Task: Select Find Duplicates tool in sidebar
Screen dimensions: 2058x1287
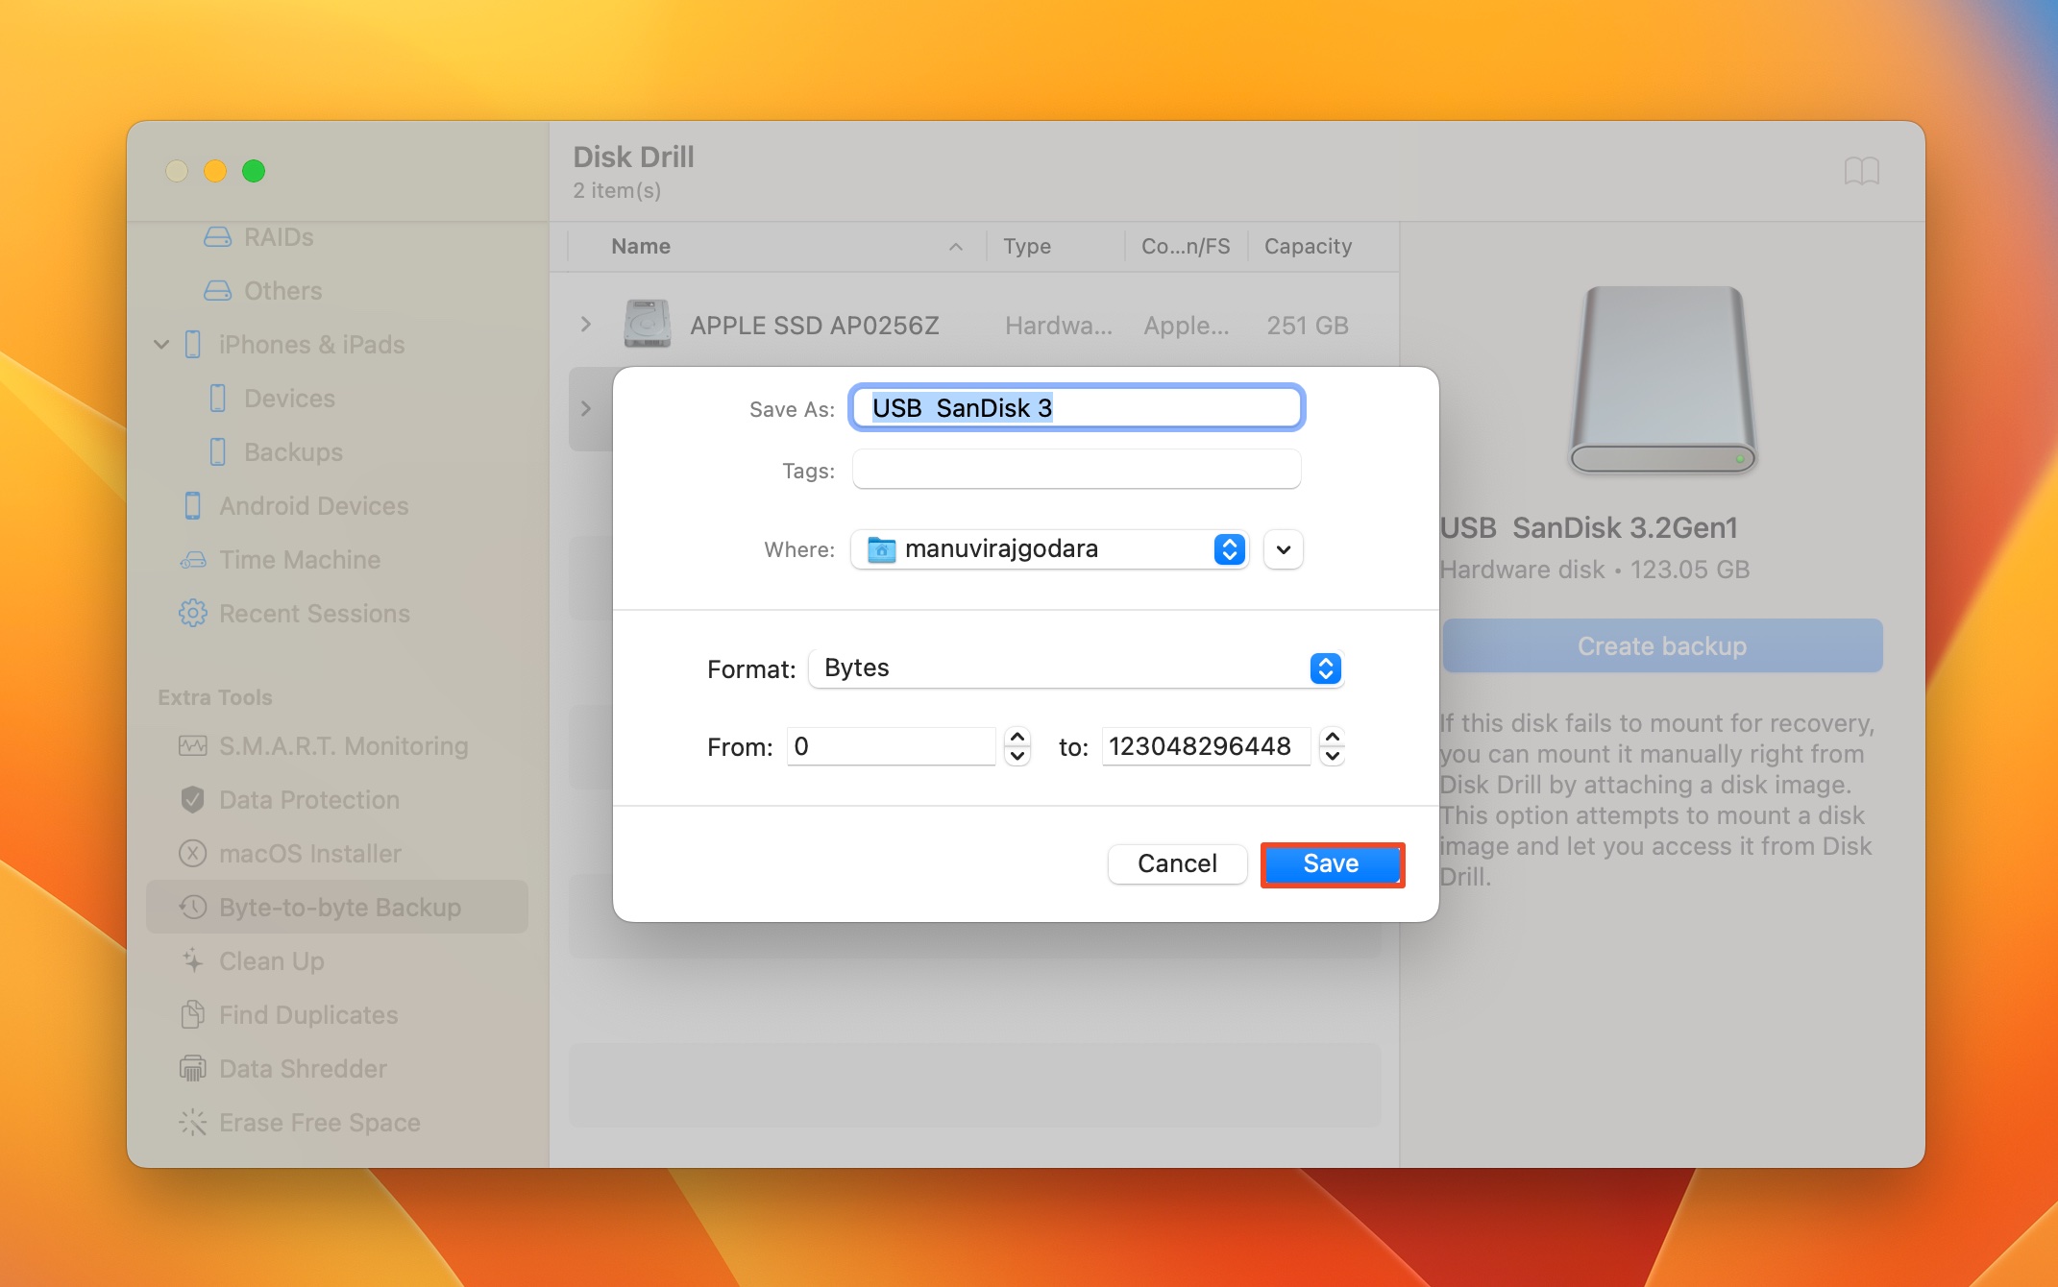Action: point(308,1015)
